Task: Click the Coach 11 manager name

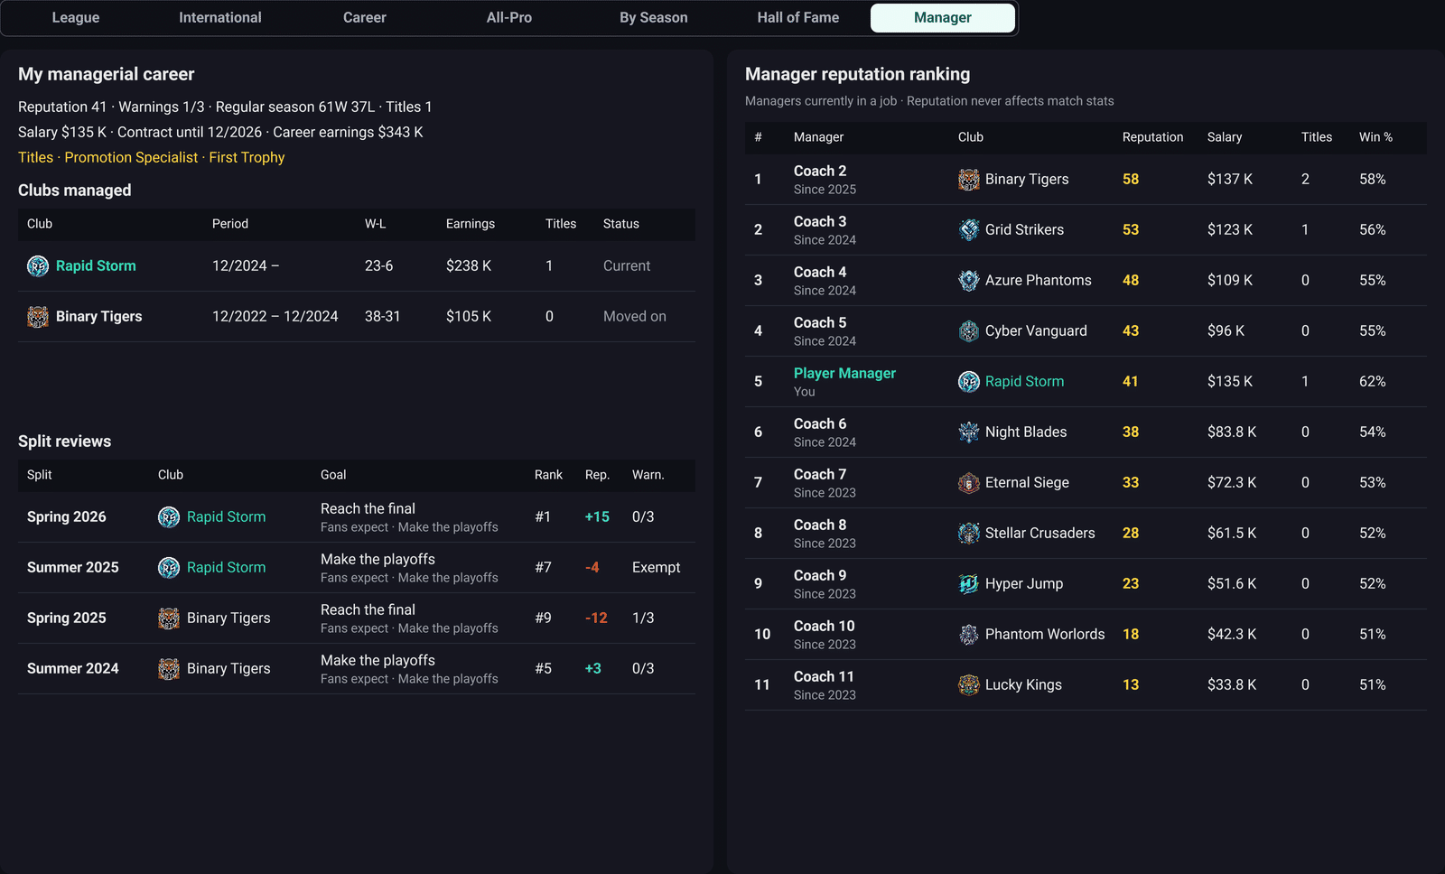Action: click(824, 676)
